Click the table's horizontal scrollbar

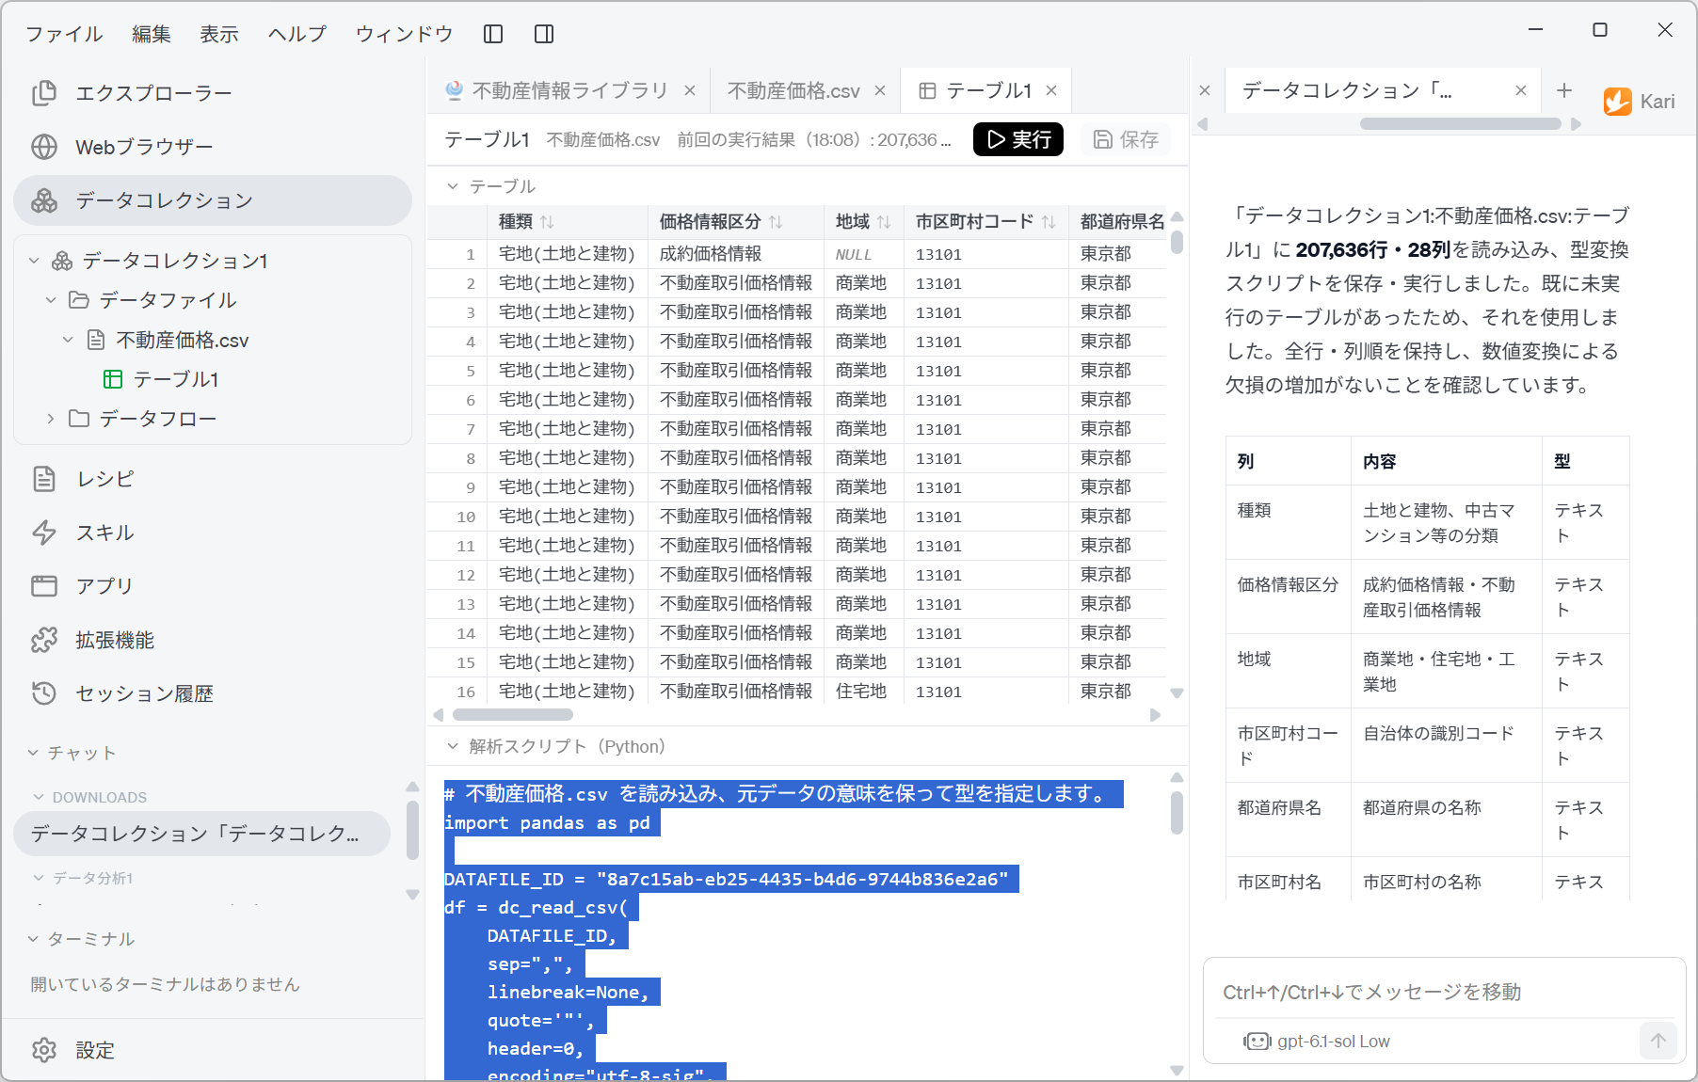(513, 715)
